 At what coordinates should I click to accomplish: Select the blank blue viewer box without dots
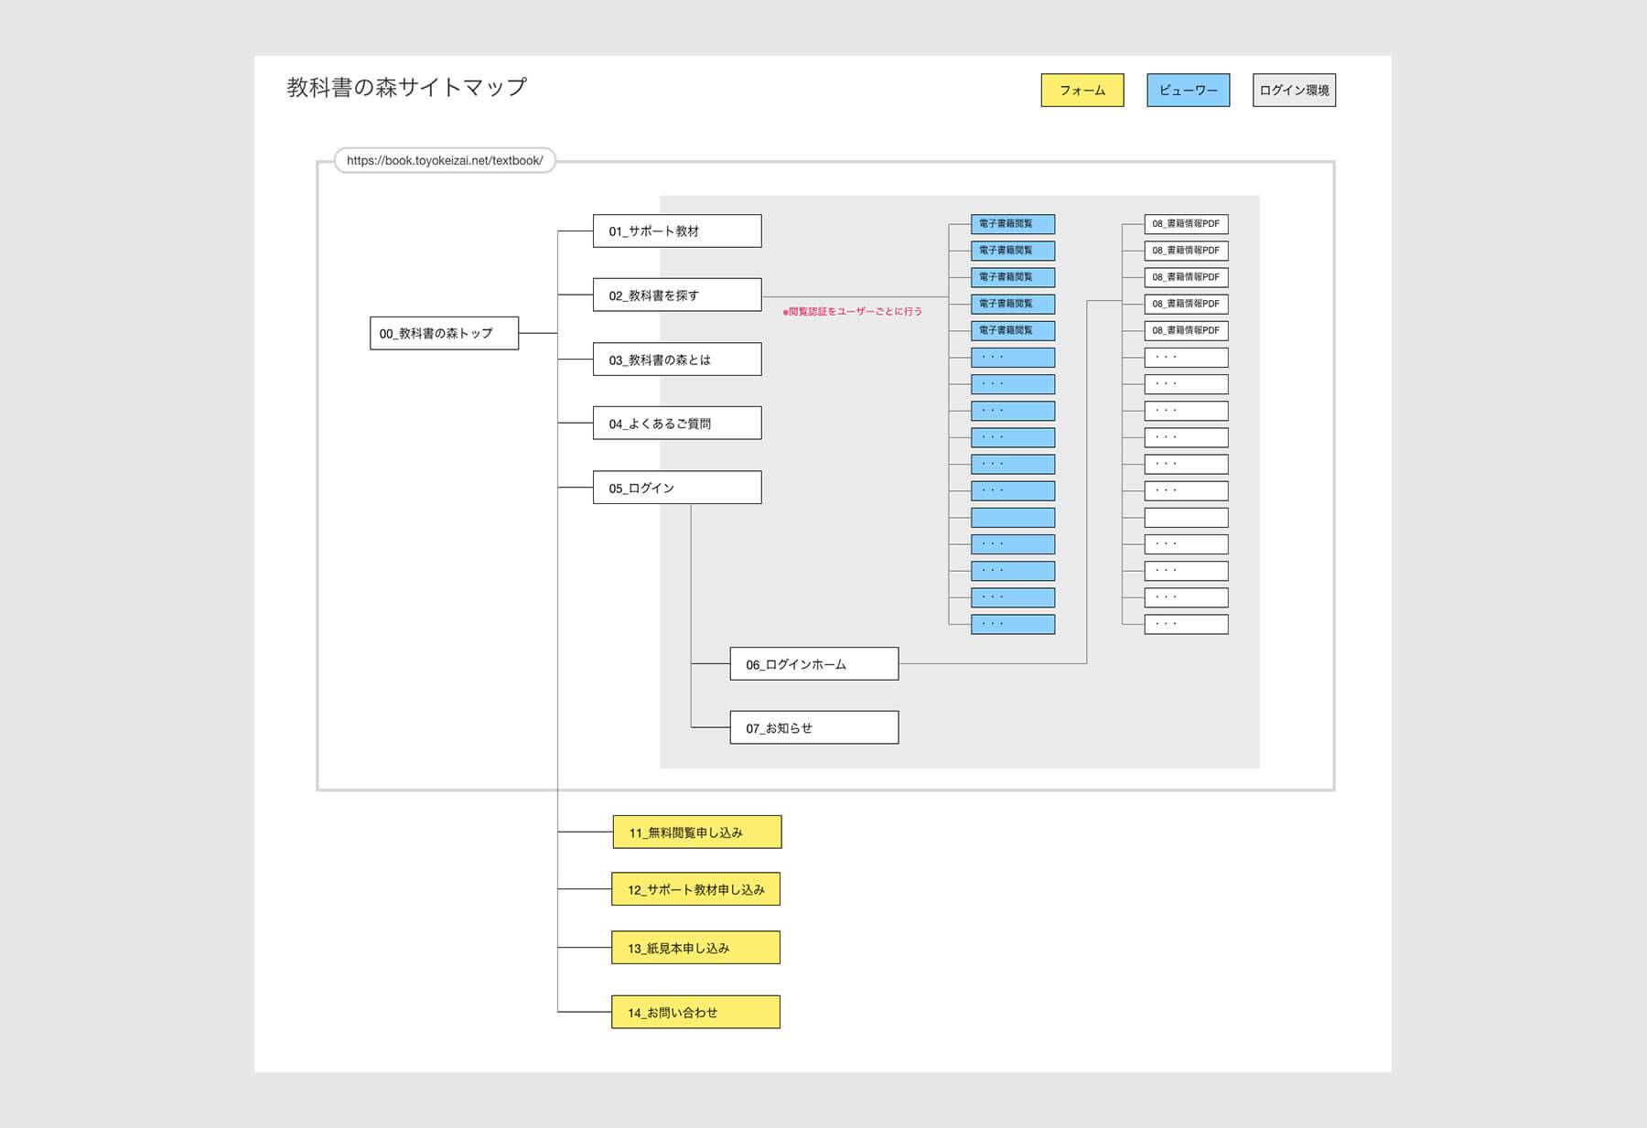point(1013,518)
